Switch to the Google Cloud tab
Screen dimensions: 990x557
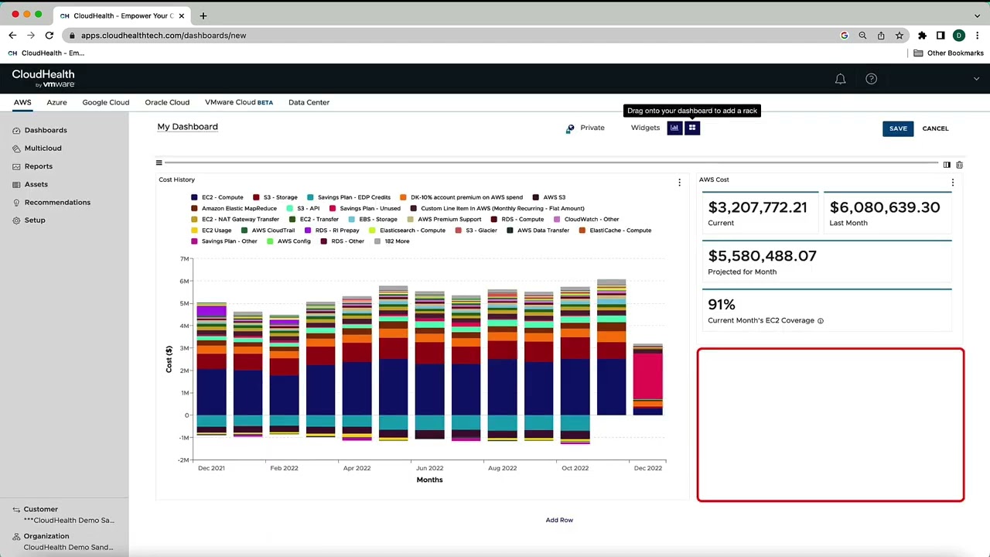(106, 102)
